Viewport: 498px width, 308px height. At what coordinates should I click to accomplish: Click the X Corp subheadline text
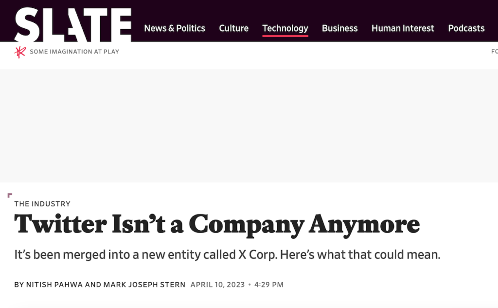(x=228, y=254)
